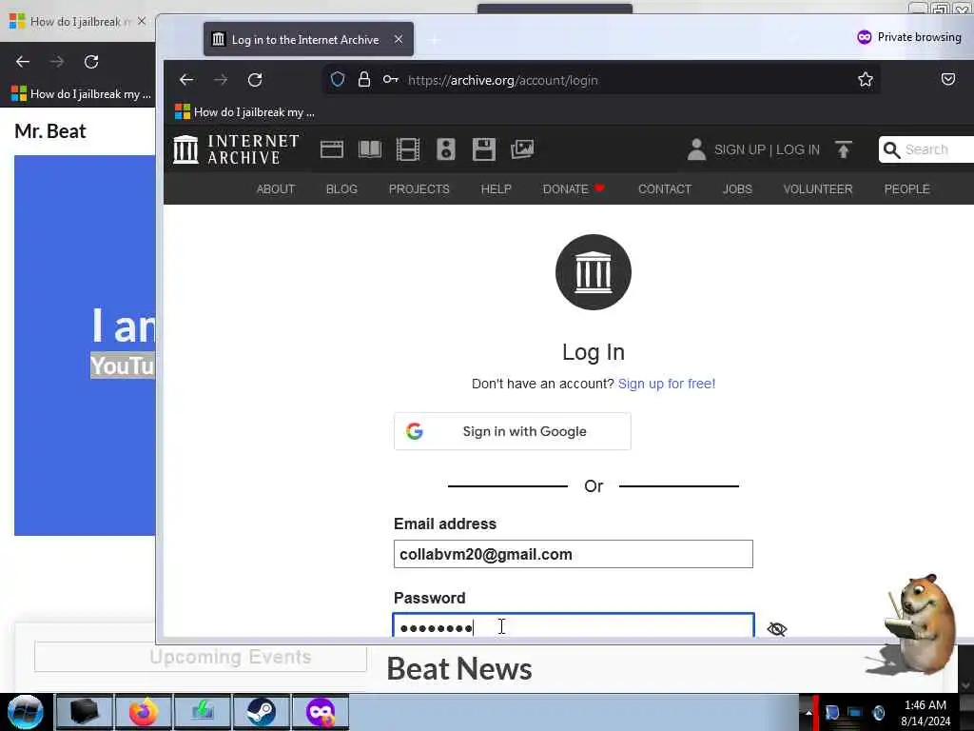Image resolution: width=974 pixels, height=731 pixels.
Task: Click the search magnifier icon
Action: click(x=891, y=149)
